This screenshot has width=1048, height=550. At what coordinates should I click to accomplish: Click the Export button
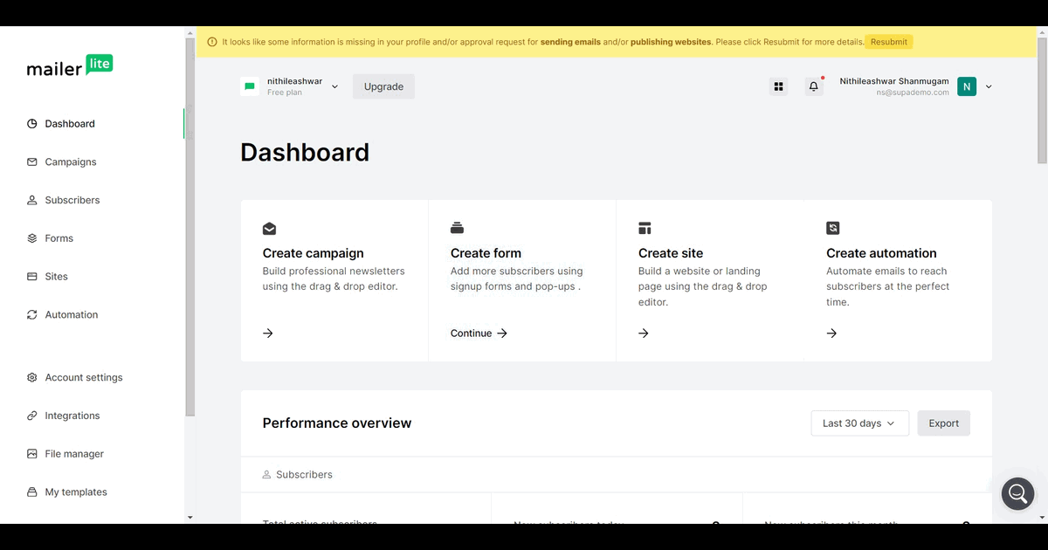943,423
